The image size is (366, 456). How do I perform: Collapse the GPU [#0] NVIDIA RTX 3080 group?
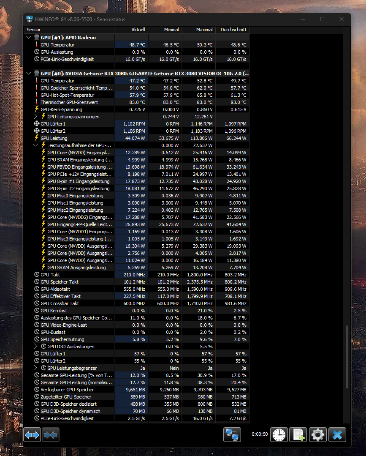(x=29, y=73)
